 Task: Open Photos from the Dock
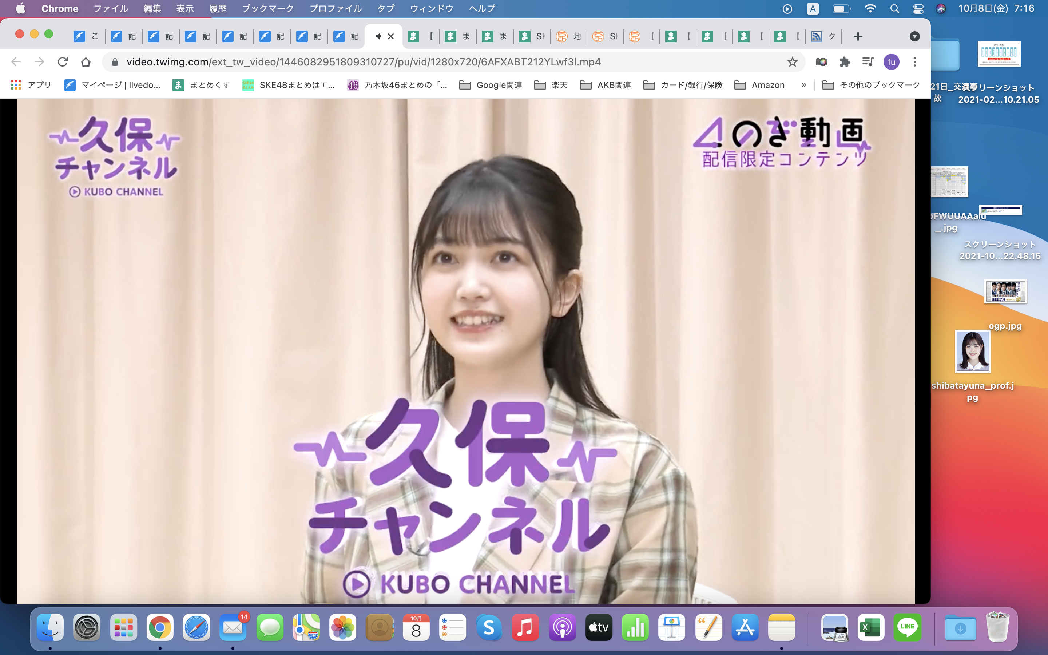coord(342,627)
